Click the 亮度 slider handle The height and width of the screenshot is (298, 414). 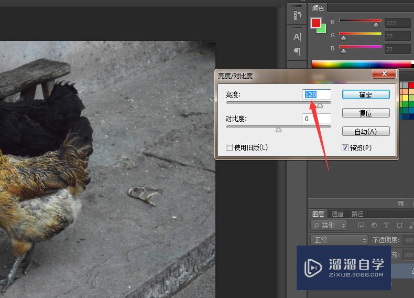(x=320, y=106)
